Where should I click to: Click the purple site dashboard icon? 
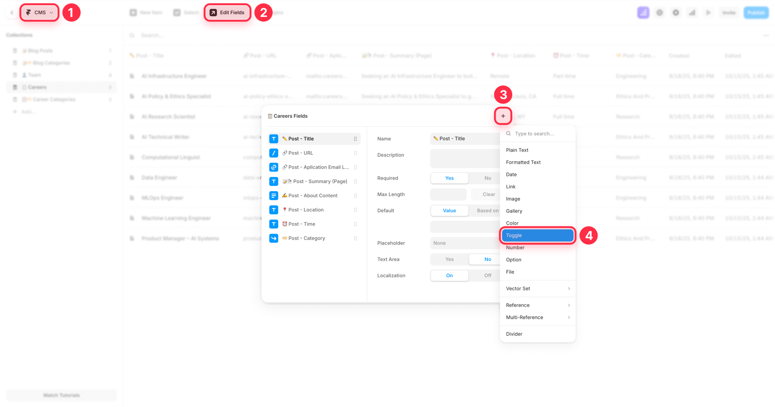coord(643,13)
